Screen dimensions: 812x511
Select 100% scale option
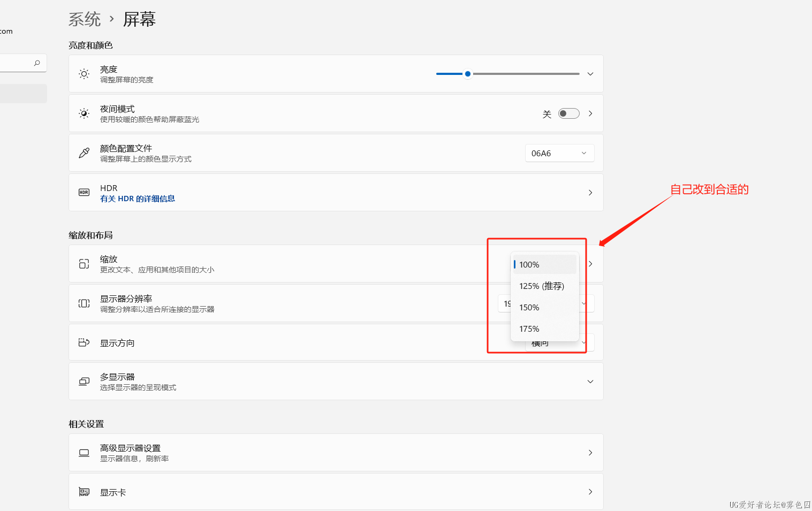[545, 264]
